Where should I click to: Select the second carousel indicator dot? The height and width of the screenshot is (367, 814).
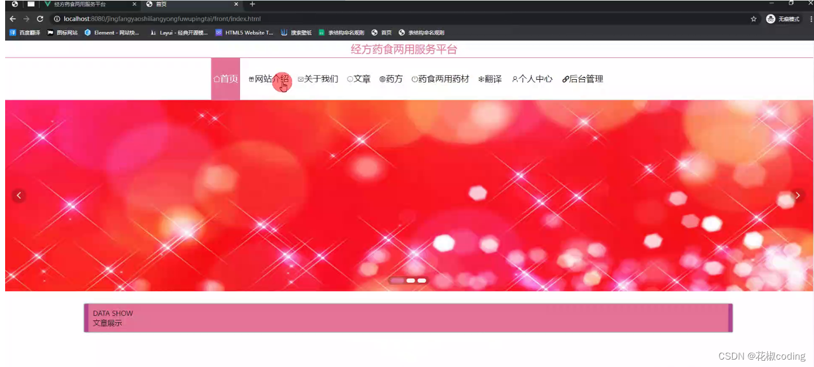pos(411,281)
